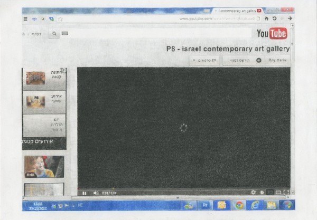Image resolution: width=317 pixels, height=220 pixels.
Task: Open the on-screen keyboard icon
Action: (x=65, y=33)
